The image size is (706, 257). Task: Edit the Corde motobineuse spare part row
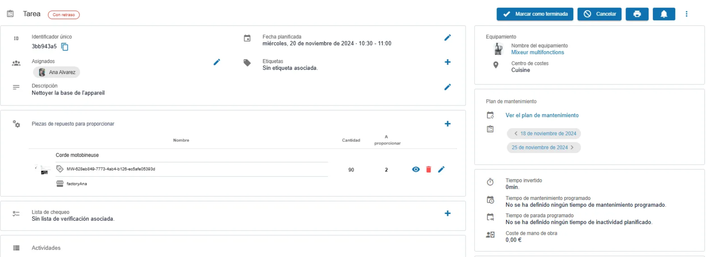441,170
